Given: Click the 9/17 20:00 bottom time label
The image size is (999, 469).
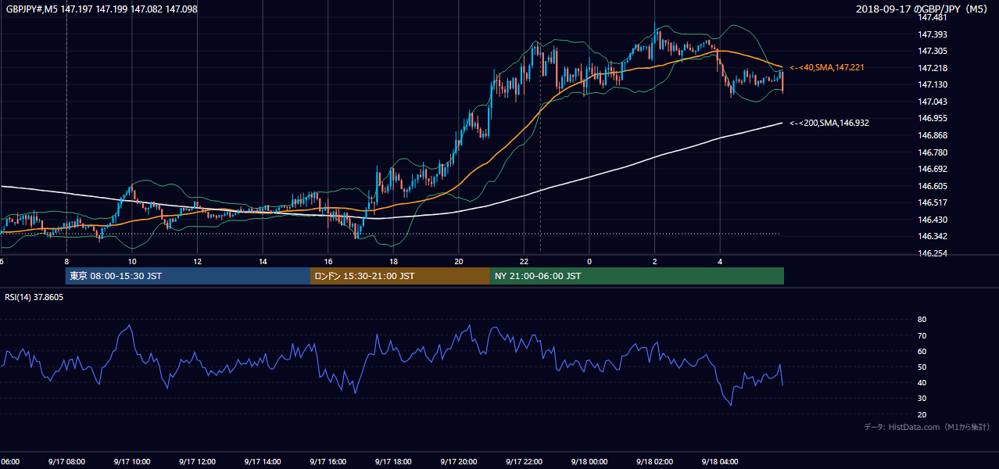Looking at the screenshot, I should 459,462.
